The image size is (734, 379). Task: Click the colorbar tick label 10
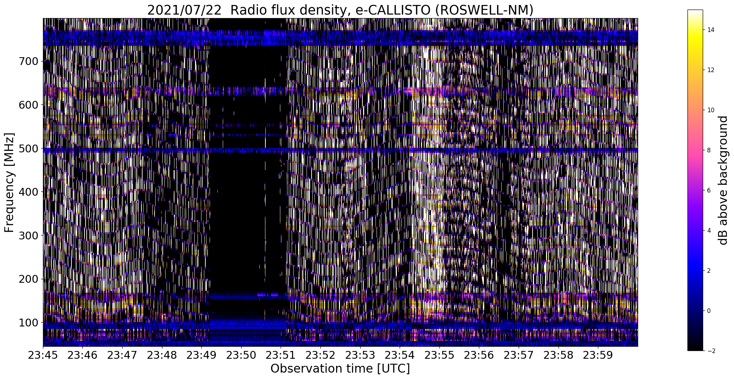(711, 110)
